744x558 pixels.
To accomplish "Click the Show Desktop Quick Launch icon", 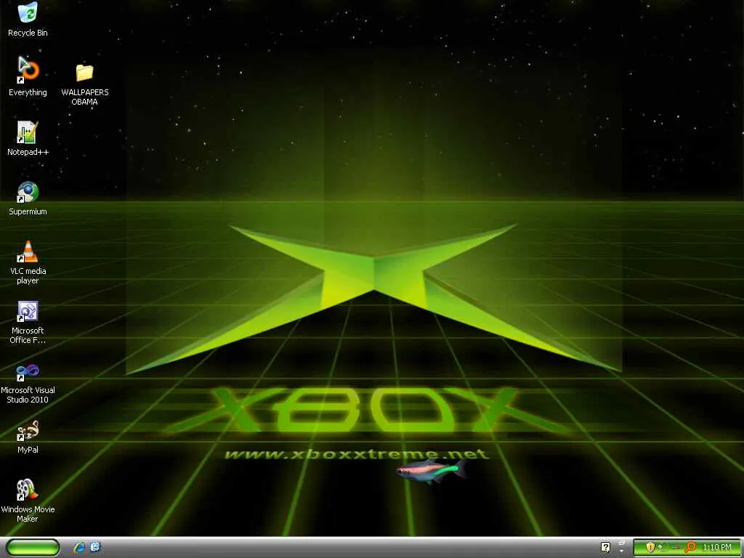I will [95, 547].
